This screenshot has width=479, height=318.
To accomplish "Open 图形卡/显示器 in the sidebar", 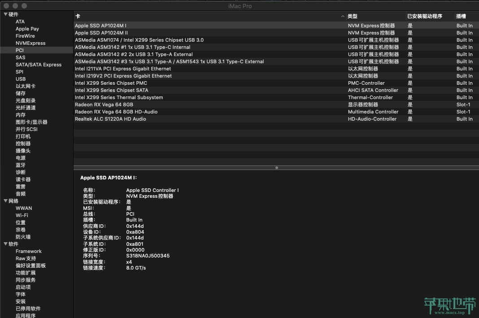I will [x=31, y=122].
